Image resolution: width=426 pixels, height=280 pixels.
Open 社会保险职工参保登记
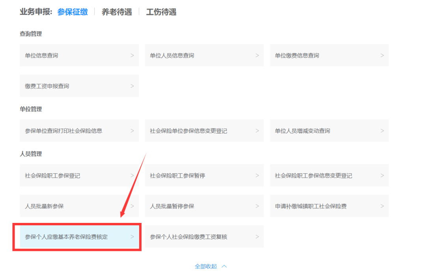[79, 175]
